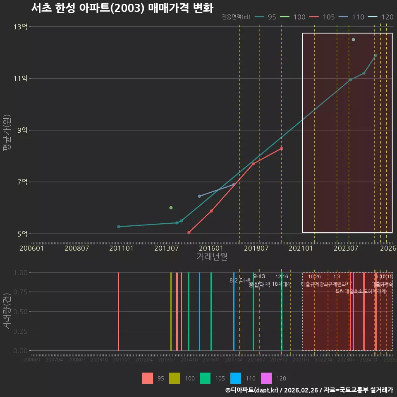Click the blue 110 swatch in volume legend

click(236, 378)
